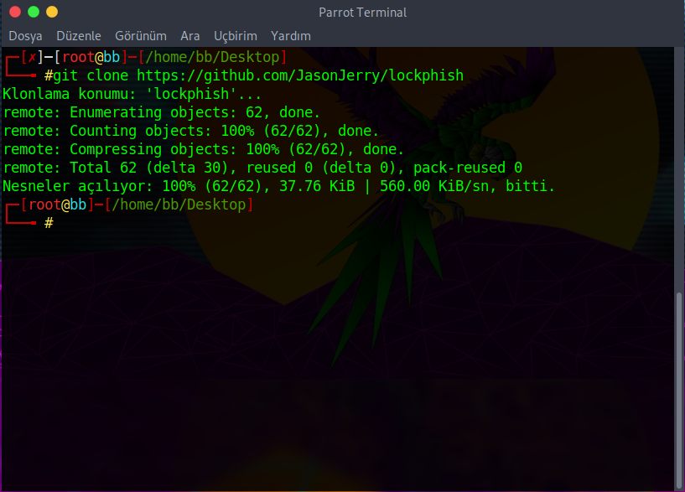Click the yellow window button
Screen dimensions: 685x492
pyautogui.click(x=52, y=12)
